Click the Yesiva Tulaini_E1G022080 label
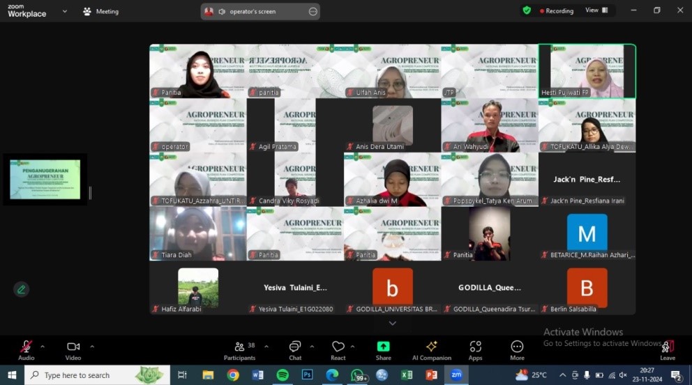This screenshot has height=385, width=692. (x=292, y=309)
